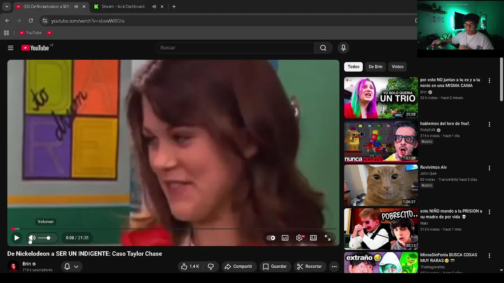Click the Guardar save button
This screenshot has height=283, width=504.
click(x=275, y=266)
